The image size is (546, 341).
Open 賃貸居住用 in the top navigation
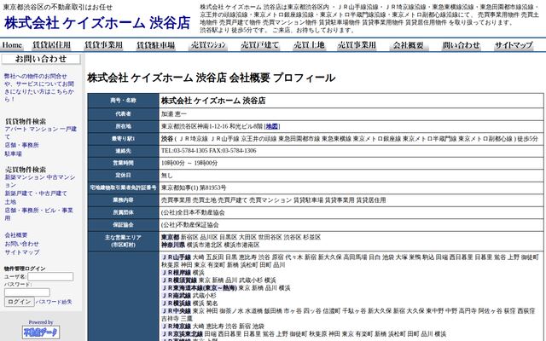pos(51,45)
